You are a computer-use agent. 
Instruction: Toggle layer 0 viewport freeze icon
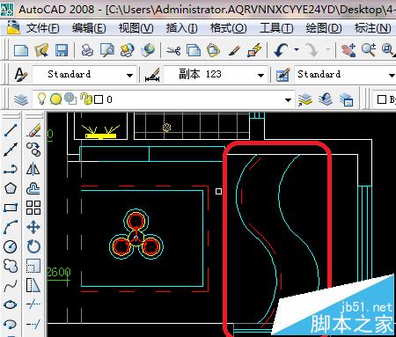coord(70,99)
